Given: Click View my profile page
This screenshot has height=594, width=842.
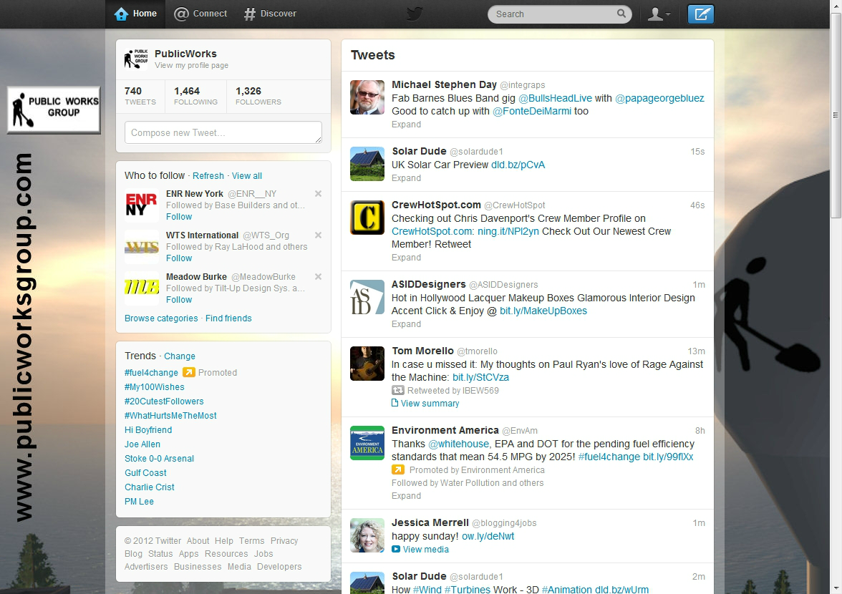Looking at the screenshot, I should click(x=191, y=65).
